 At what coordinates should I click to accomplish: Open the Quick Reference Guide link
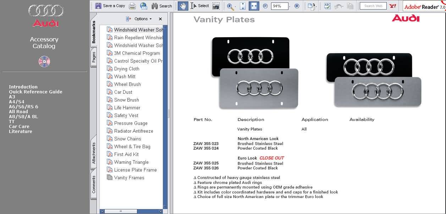click(x=35, y=92)
